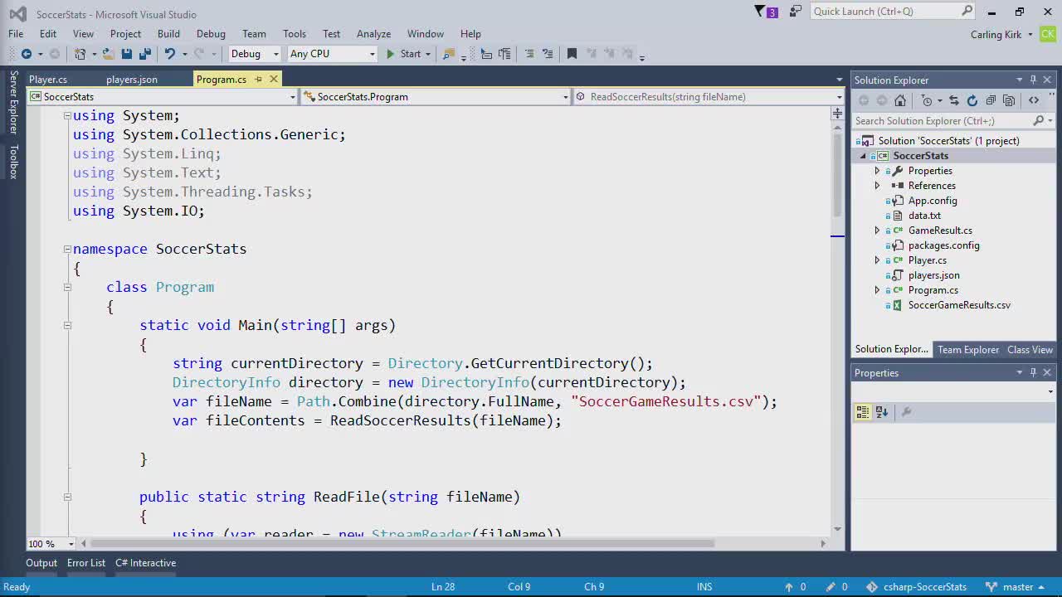
Task: Open the Analyze menu
Action: [x=373, y=34]
